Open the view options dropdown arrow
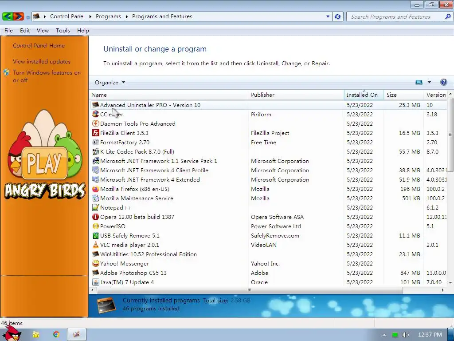The width and height of the screenshot is (454, 341). 429,82
